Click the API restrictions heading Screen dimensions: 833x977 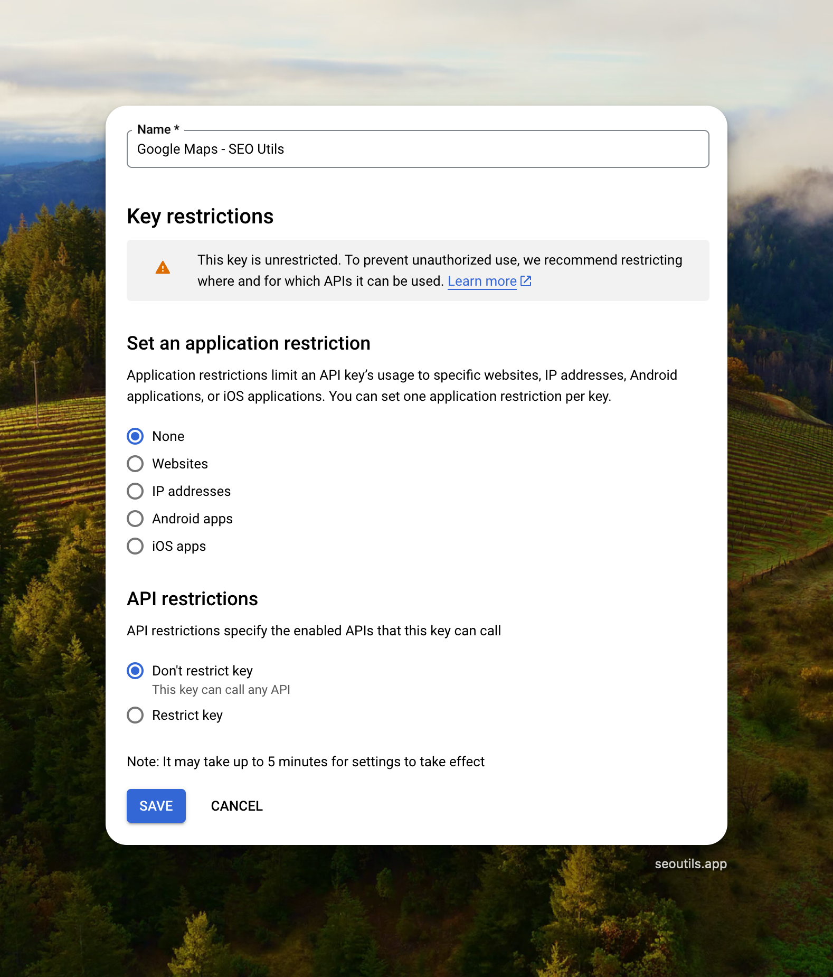pyautogui.click(x=192, y=599)
